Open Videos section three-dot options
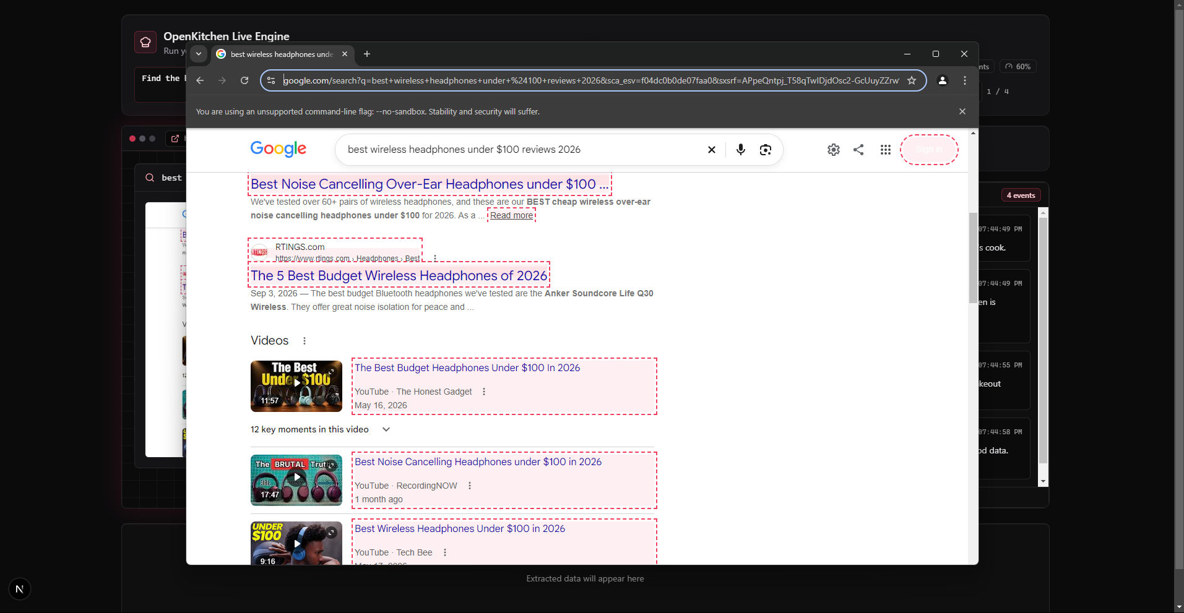Image resolution: width=1184 pixels, height=613 pixels. (x=305, y=341)
